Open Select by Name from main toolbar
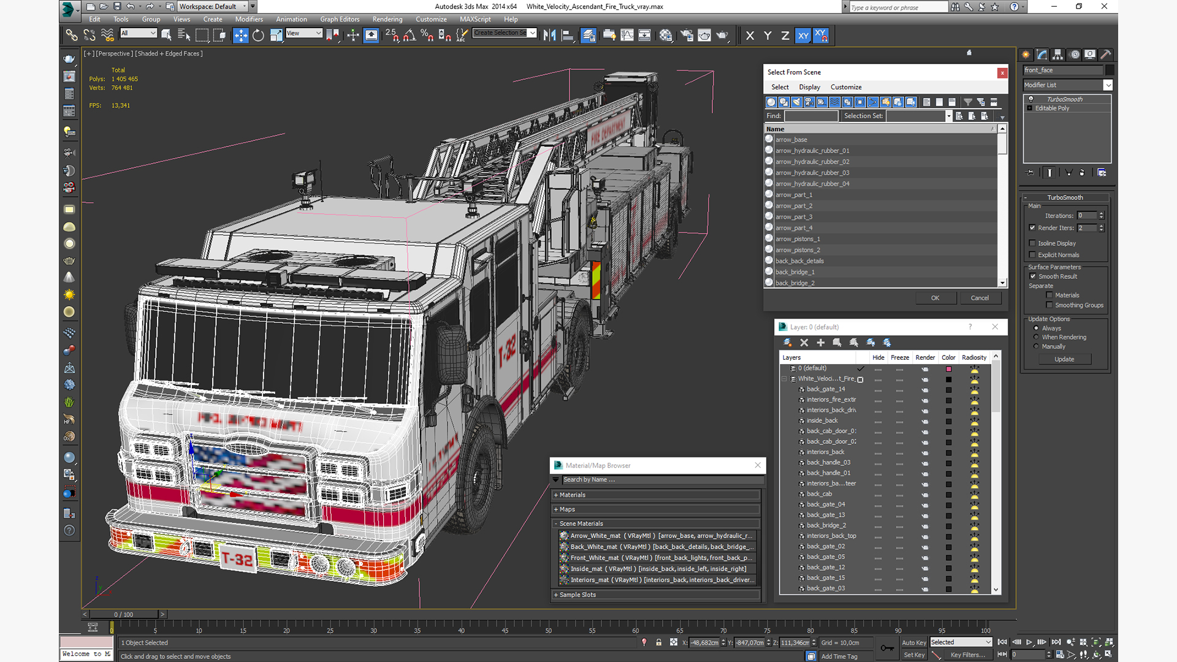1177x662 pixels. (x=183, y=36)
